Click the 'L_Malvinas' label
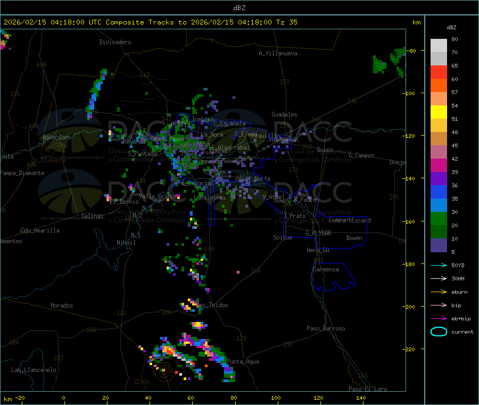Viewport: 479px width, 405px height. 210,197
